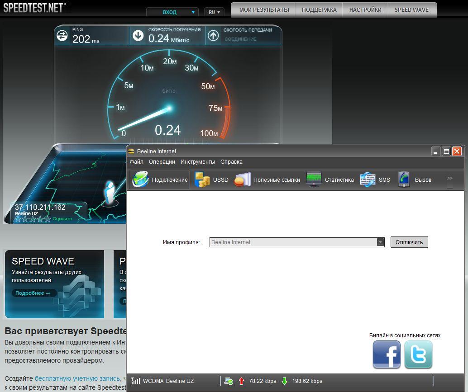Click the 198.62 kbps download value
This screenshot has width=468, height=392.
pos(307,381)
